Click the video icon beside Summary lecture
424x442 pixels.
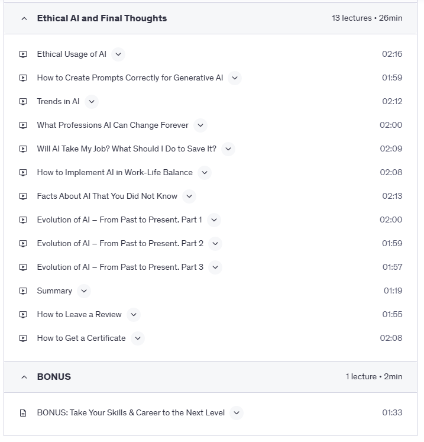click(x=23, y=291)
